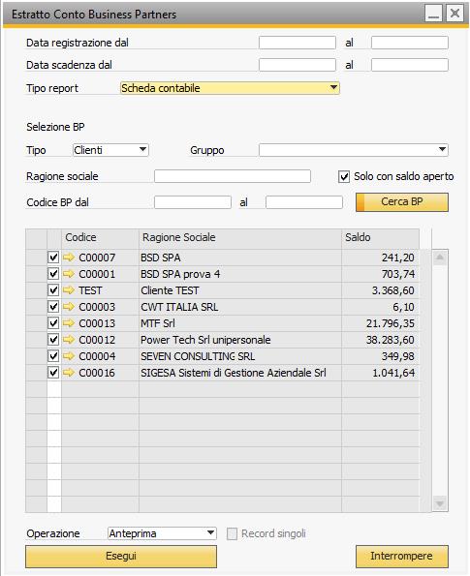Click the Ragione sociale input field
470x576 pixels.
click(233, 176)
